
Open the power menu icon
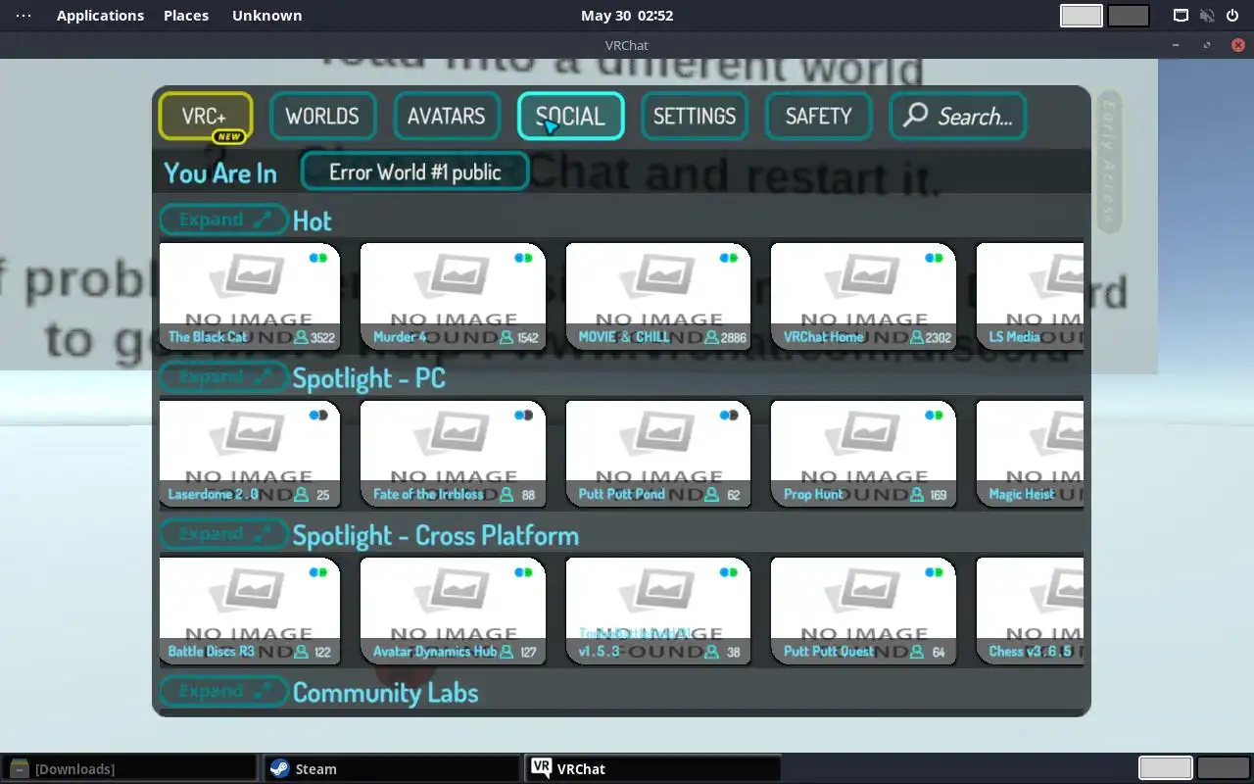1232,15
